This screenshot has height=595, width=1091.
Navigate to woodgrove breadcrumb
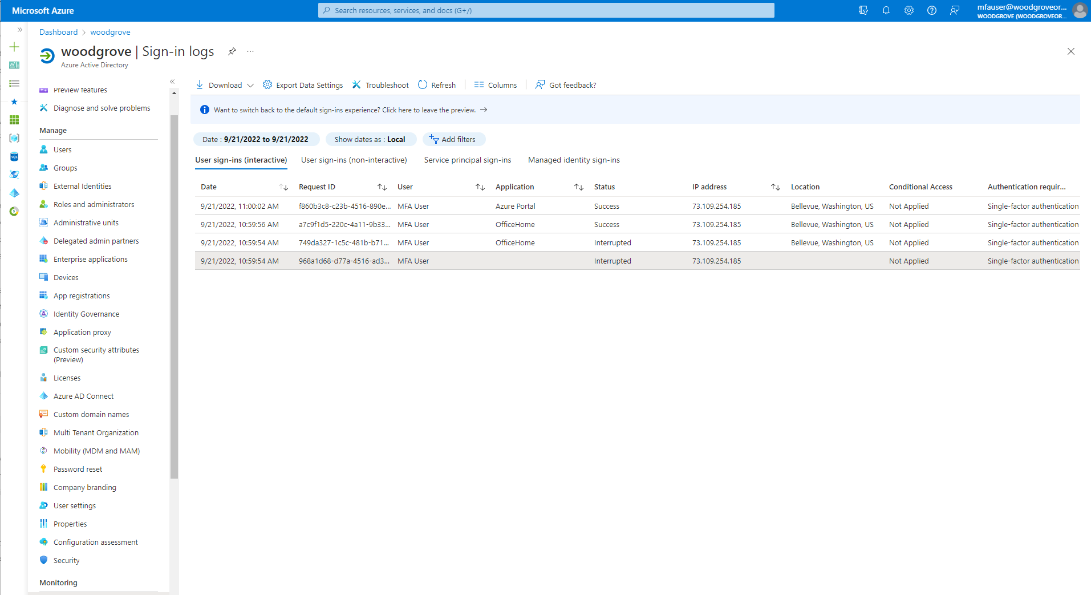point(110,32)
